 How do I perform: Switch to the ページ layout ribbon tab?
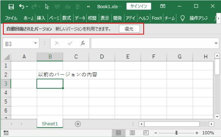click(54, 18)
